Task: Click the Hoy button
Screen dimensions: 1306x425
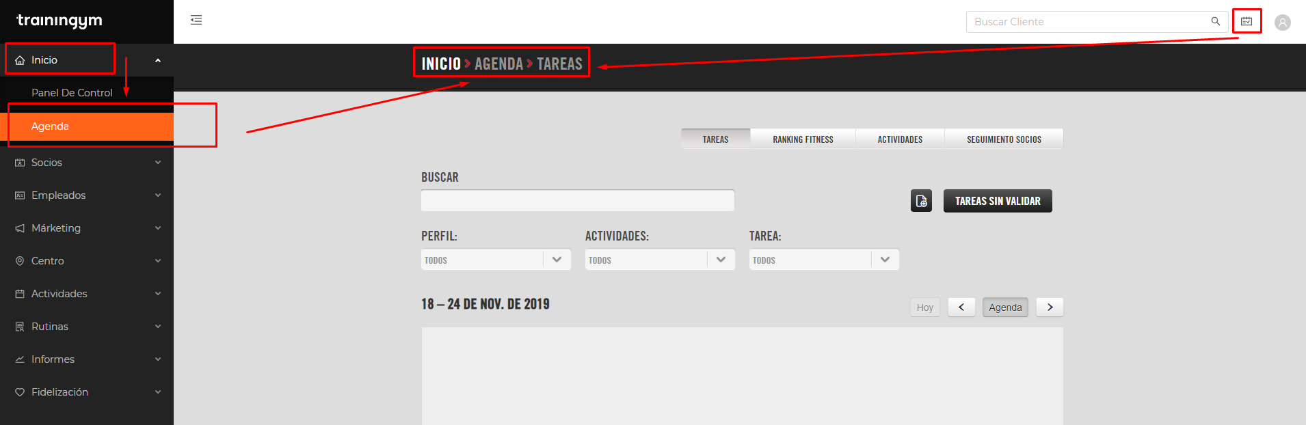Action: (x=924, y=307)
